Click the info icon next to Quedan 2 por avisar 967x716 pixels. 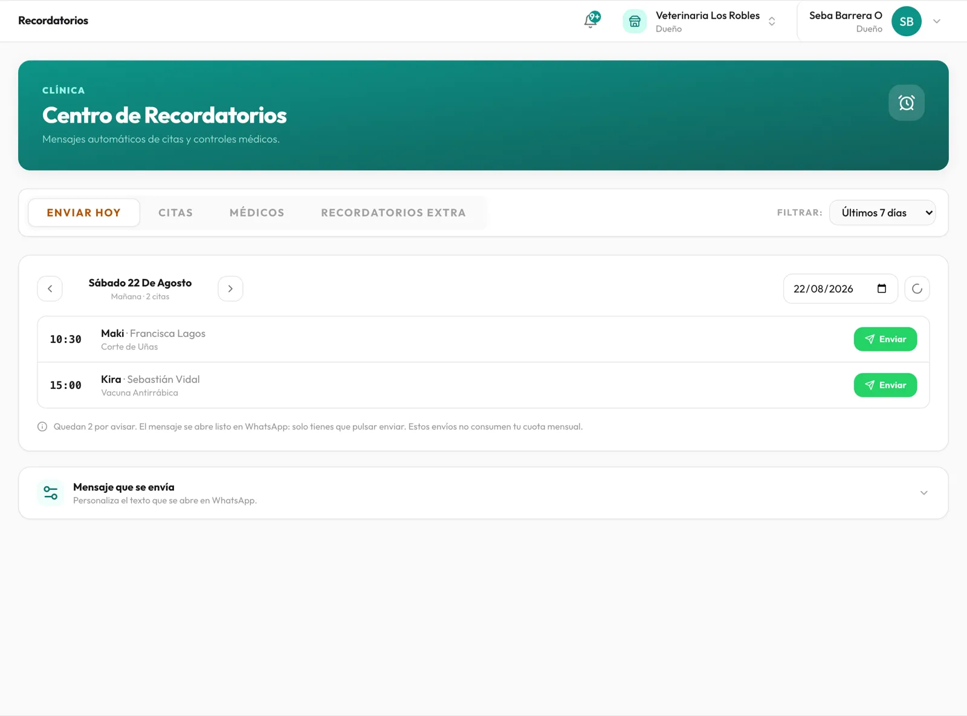coord(42,427)
